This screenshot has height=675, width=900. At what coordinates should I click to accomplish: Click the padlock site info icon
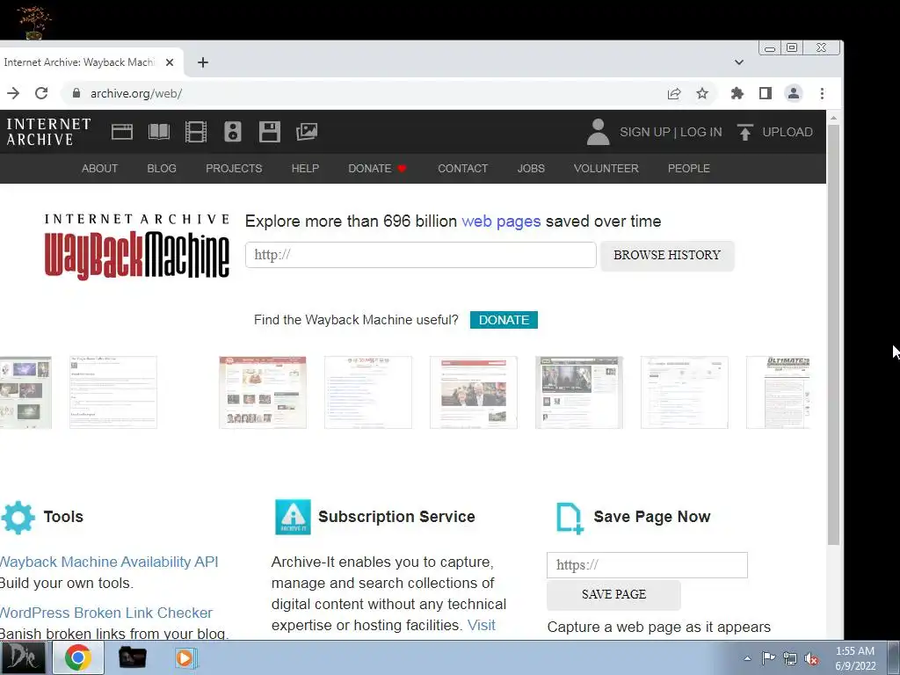coord(76,93)
